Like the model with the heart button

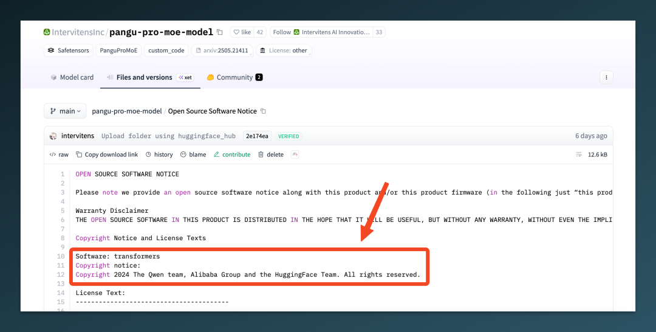pos(242,32)
